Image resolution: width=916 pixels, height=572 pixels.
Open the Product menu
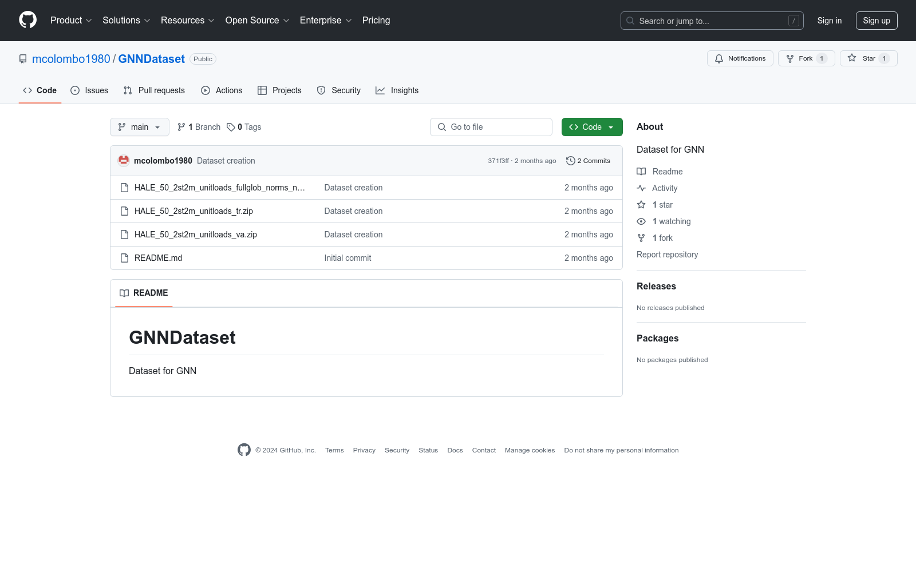[71, 20]
